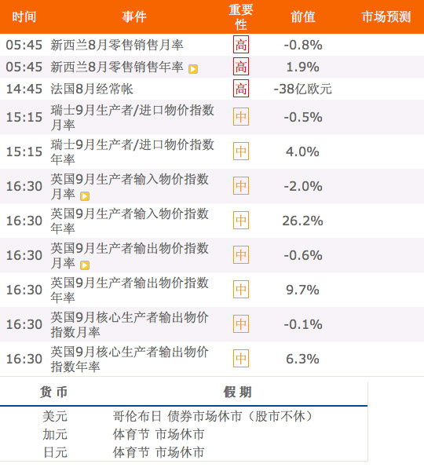Click 高 importance badge for 法国8月经常帐
This screenshot has width=424, height=471.
click(x=241, y=89)
